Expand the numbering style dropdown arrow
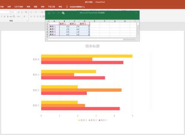185x135 pixels. coord(38,12)
